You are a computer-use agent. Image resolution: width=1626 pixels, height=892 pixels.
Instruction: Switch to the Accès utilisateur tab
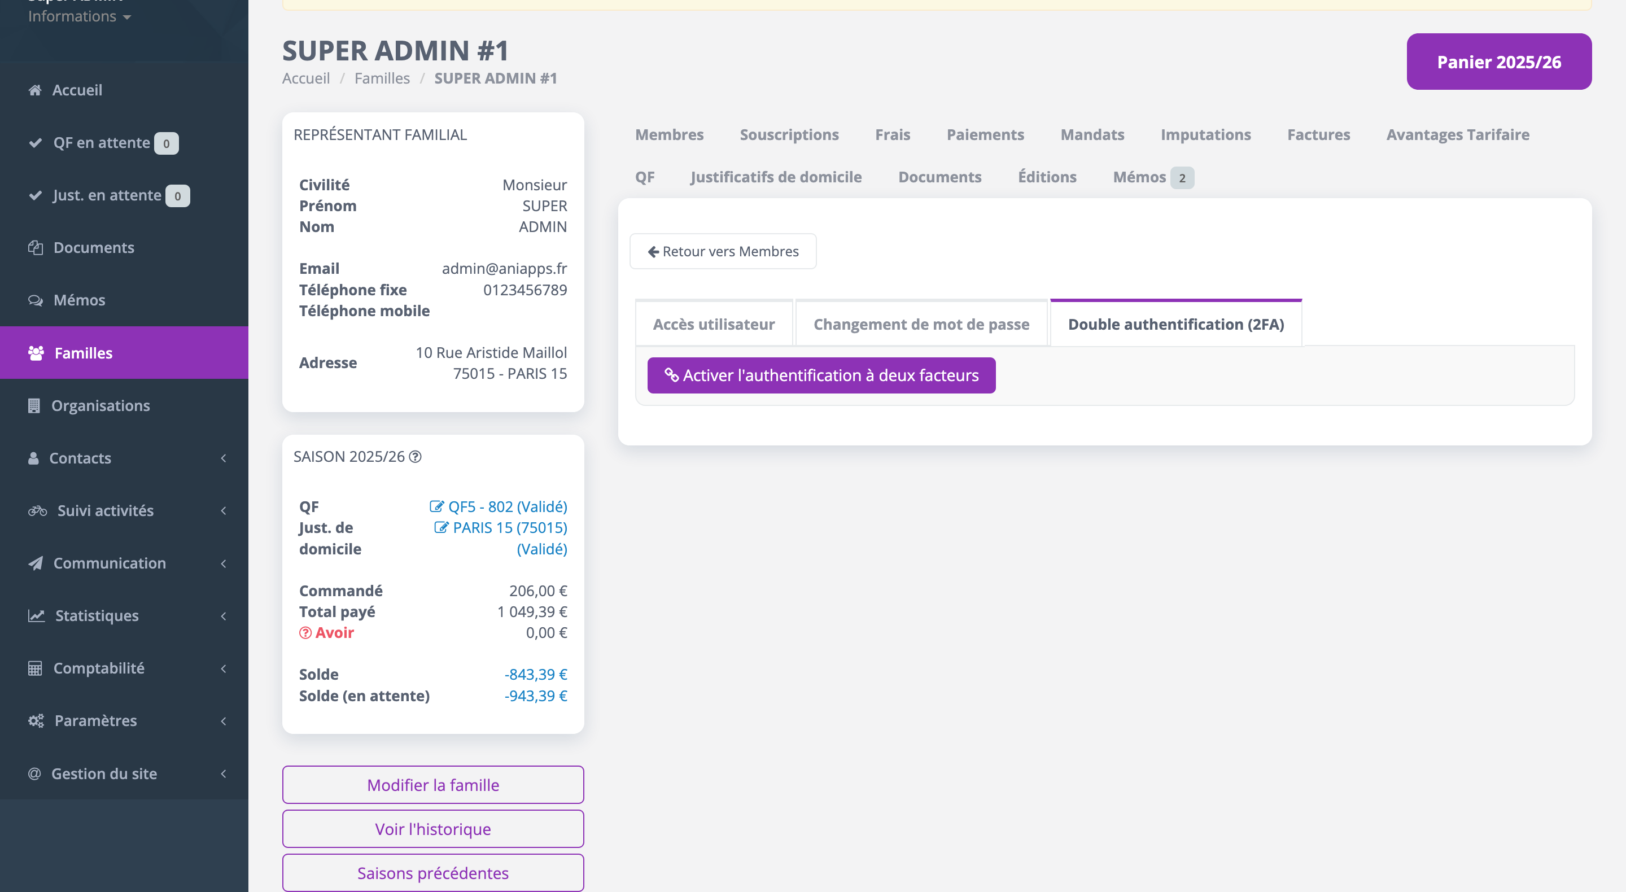click(713, 324)
